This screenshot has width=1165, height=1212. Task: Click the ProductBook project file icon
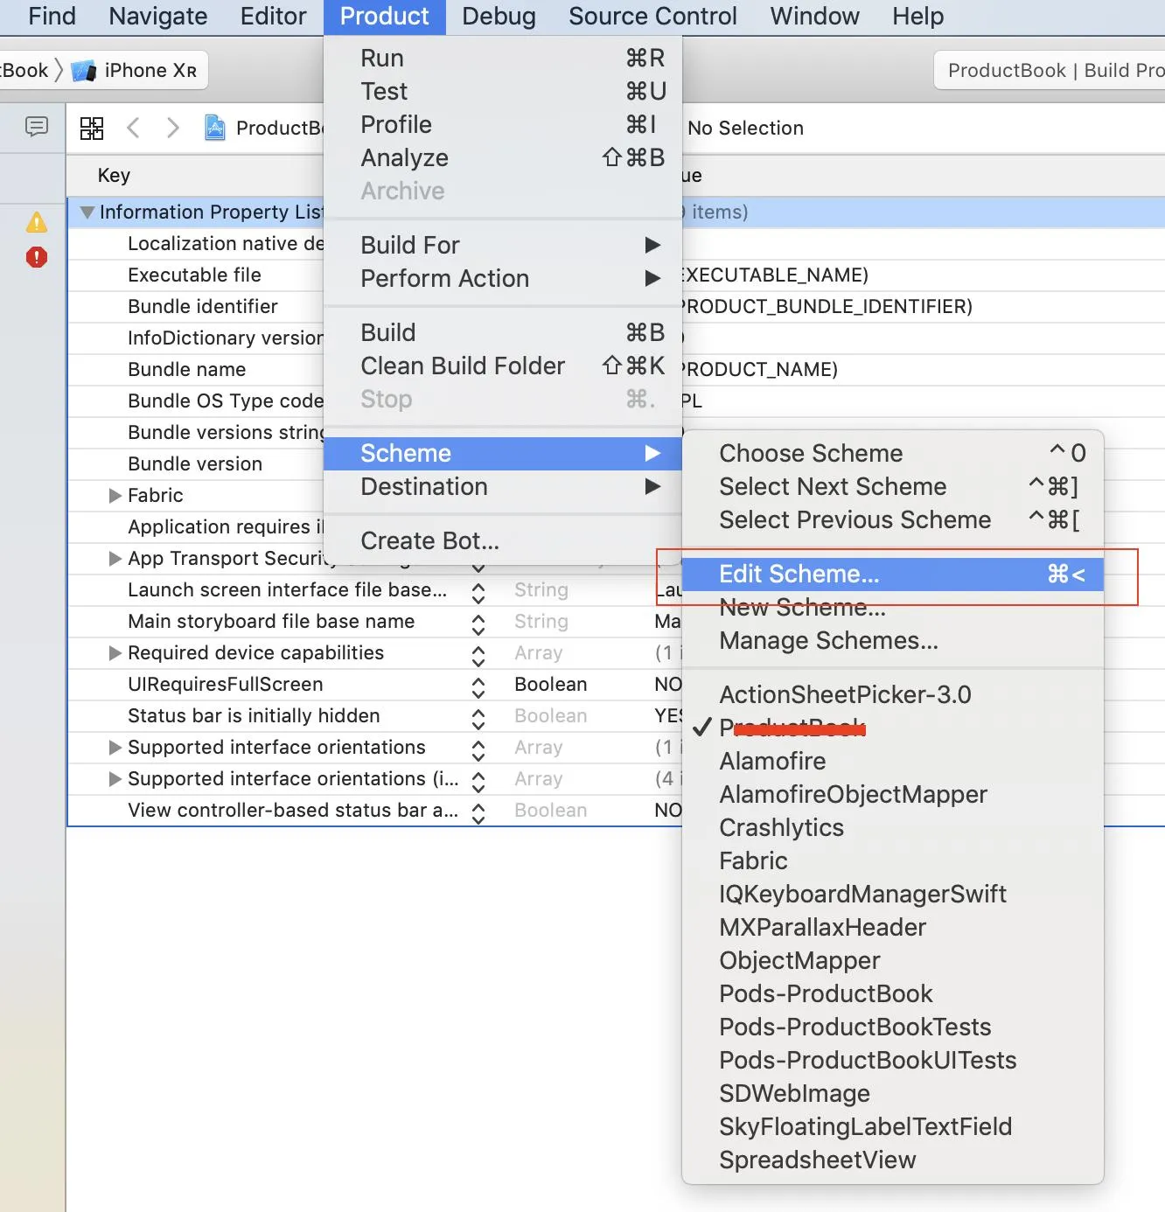click(214, 128)
